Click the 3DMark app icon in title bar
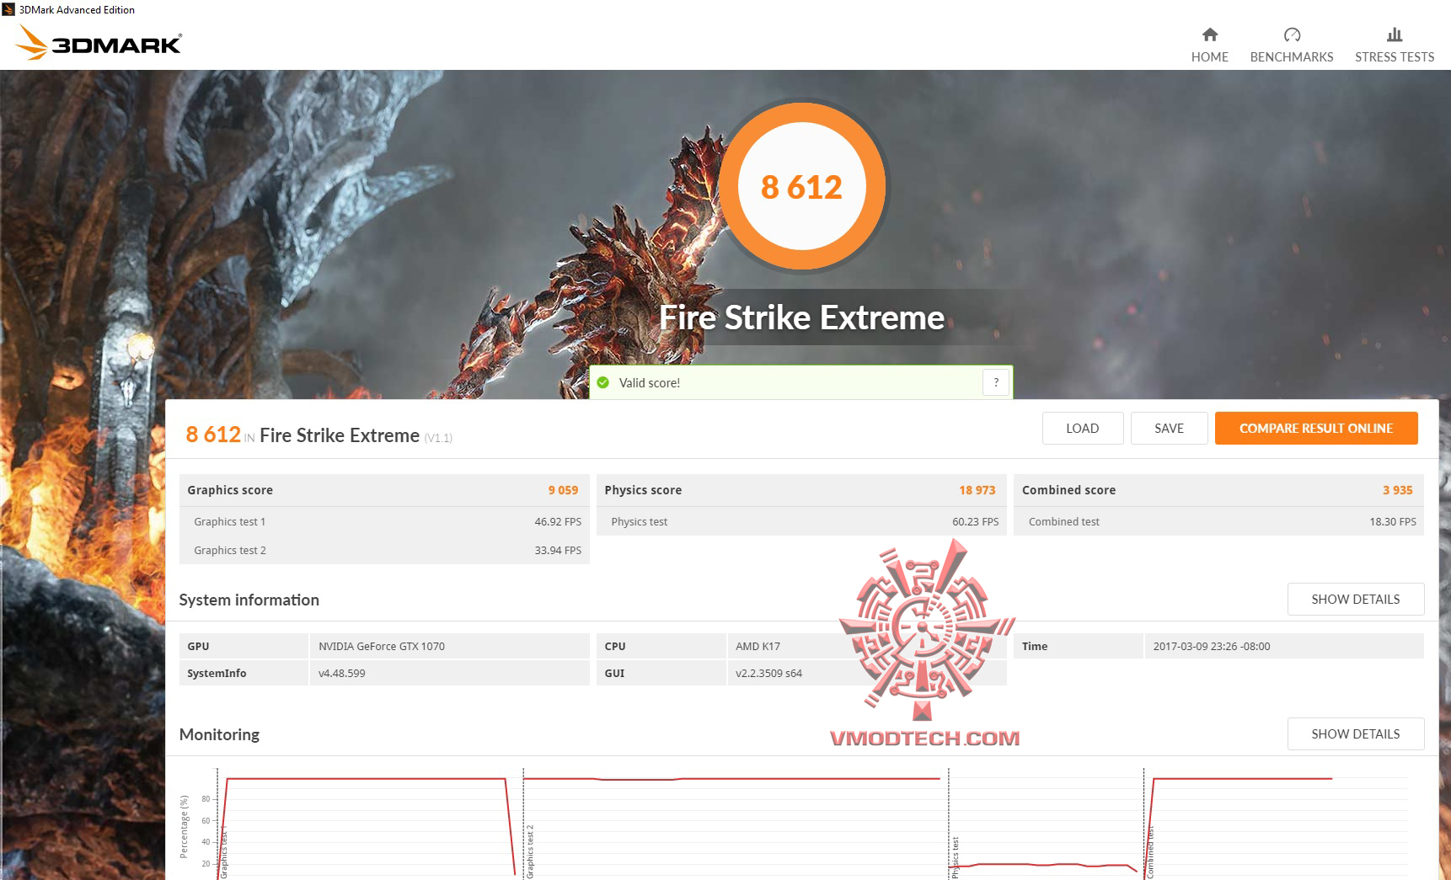 pyautogui.click(x=8, y=9)
